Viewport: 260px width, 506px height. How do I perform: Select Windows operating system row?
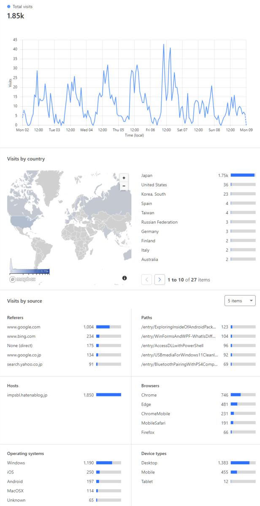click(64, 463)
